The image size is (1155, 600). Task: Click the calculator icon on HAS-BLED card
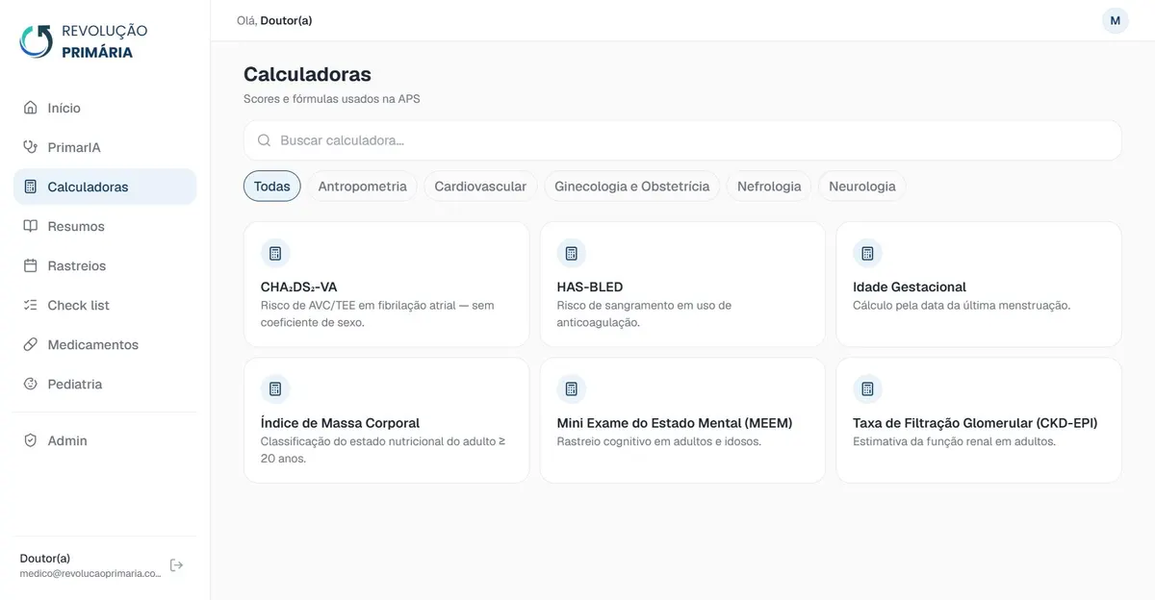(x=572, y=254)
